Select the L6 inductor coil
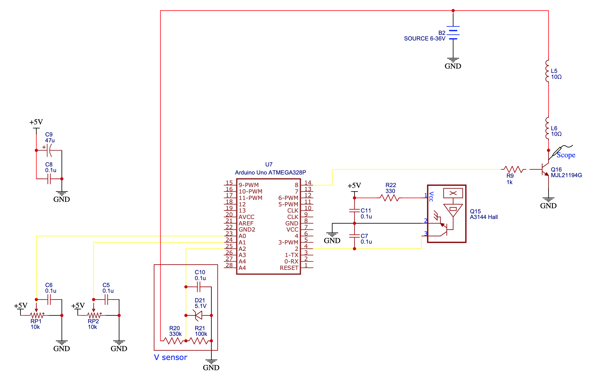 (547, 128)
